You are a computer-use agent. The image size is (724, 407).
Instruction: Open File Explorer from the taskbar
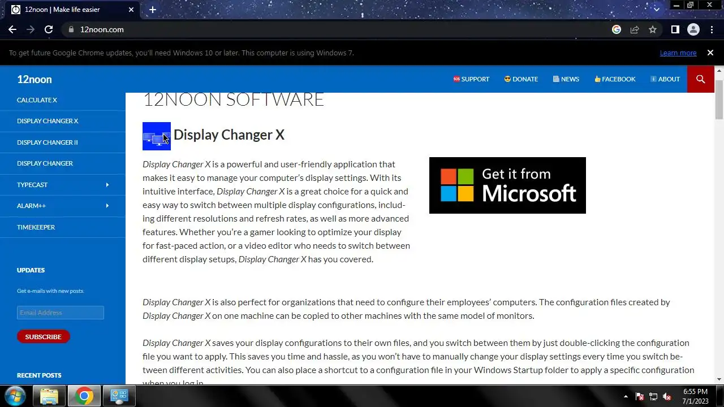pos(49,396)
